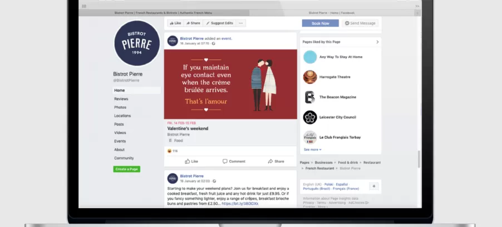Click the globe icon beside 07:15 timestamp
Screen dimensions: 502x227
click(214, 43)
